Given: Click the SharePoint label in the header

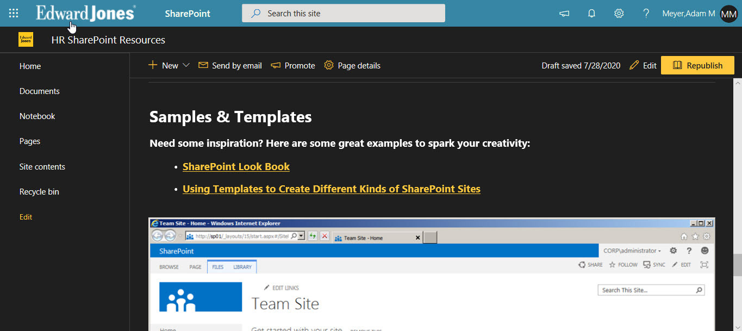Looking at the screenshot, I should tap(188, 14).
